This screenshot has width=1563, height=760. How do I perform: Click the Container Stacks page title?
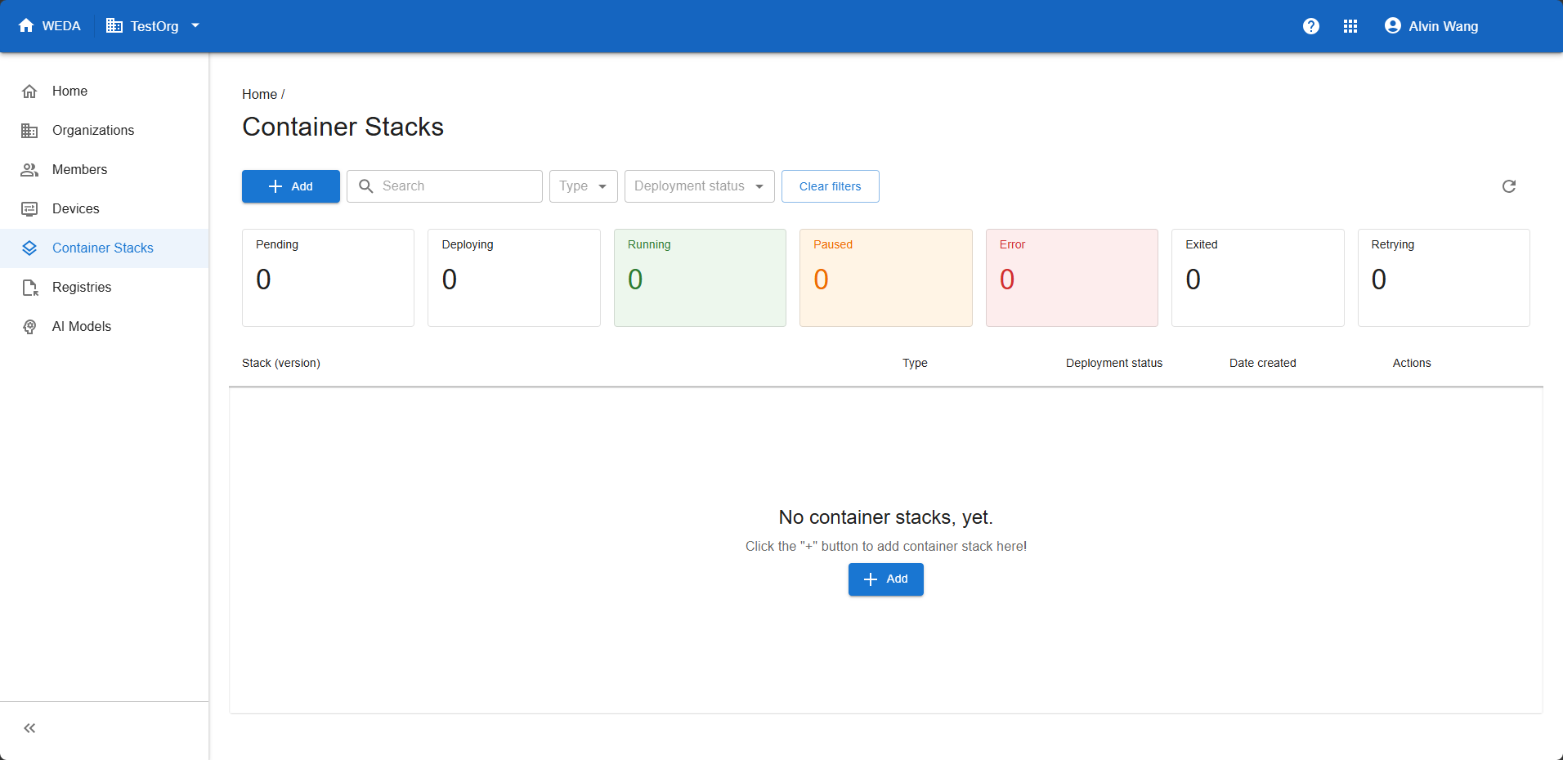343,127
